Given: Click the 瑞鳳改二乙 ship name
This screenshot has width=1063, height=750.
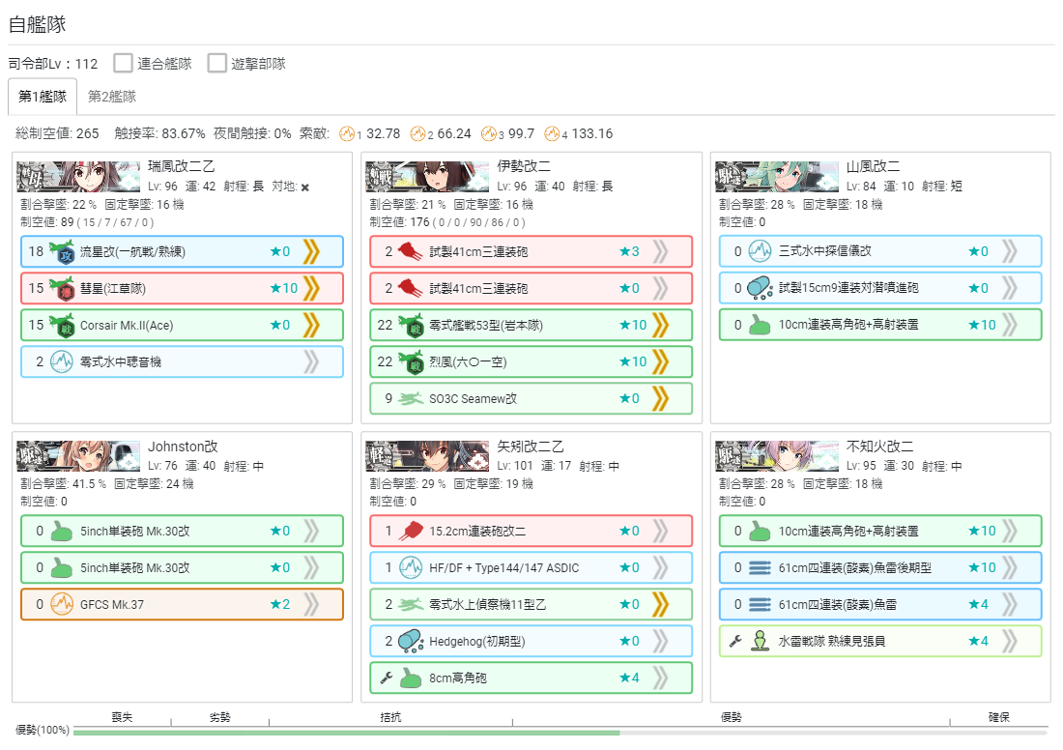Looking at the screenshot, I should point(182,167).
